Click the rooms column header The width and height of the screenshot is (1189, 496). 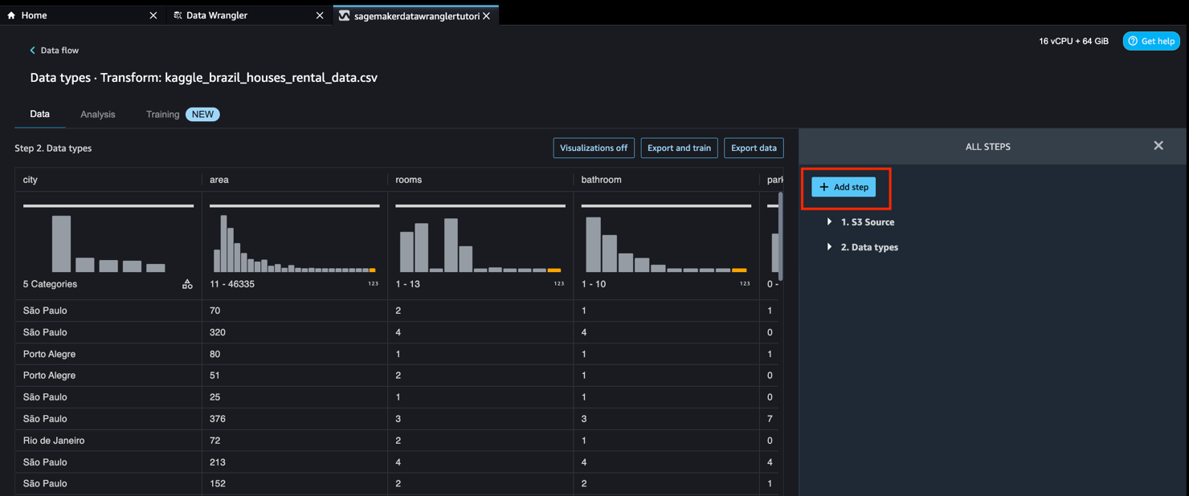[x=480, y=180]
